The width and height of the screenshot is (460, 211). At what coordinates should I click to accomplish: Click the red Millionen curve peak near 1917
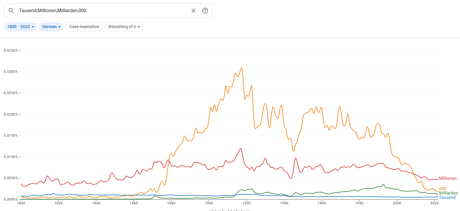click(x=240, y=149)
